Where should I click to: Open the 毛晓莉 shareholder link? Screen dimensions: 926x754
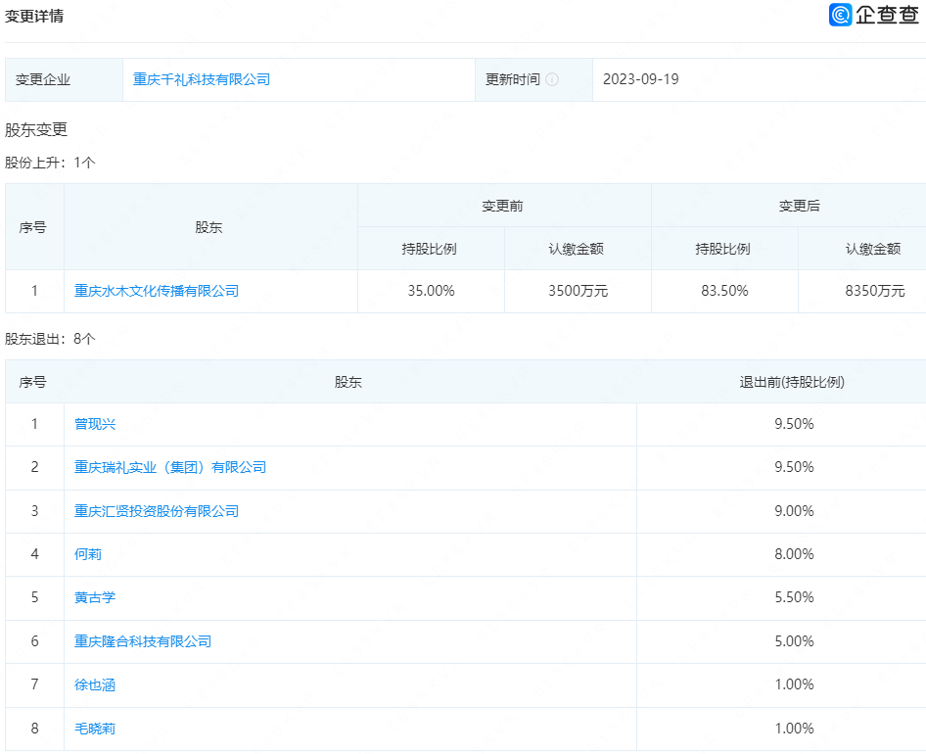95,729
